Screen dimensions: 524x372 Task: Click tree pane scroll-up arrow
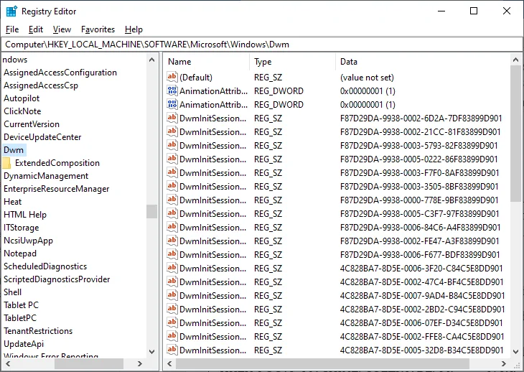[x=151, y=60]
